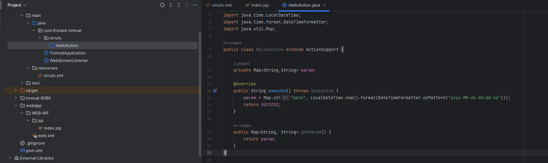Click the Select Opened File crosshair icon
548x163 pixels.
tap(162, 5)
